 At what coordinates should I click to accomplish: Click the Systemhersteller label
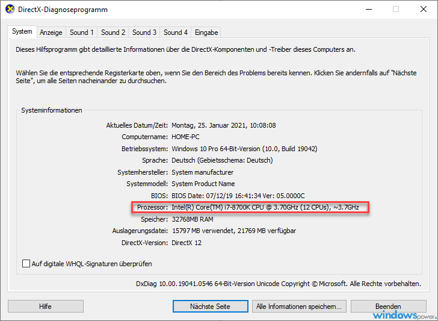(x=143, y=172)
